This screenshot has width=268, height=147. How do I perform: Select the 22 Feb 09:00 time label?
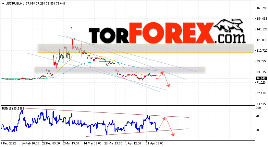[51, 143]
